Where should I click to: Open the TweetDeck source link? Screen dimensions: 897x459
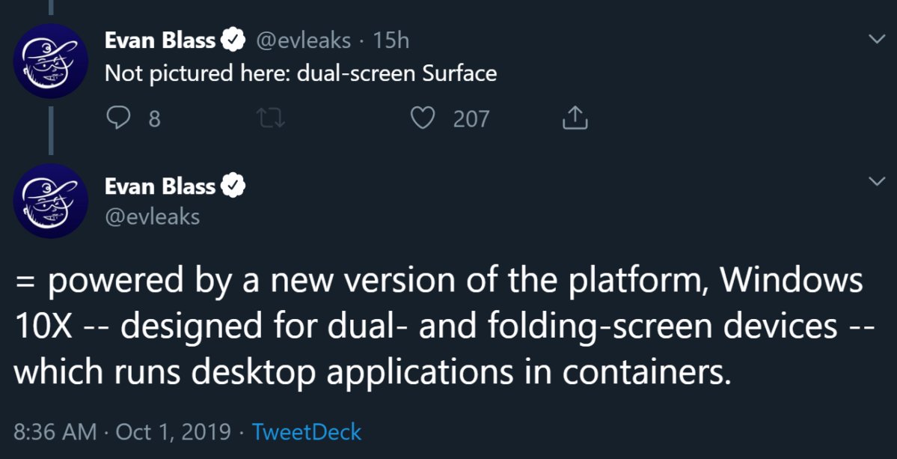pos(307,431)
